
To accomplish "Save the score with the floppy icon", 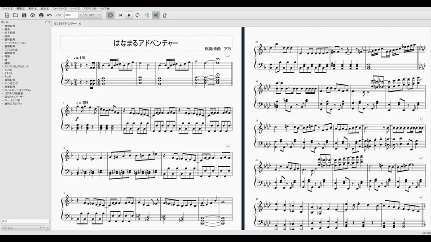I will (24, 15).
